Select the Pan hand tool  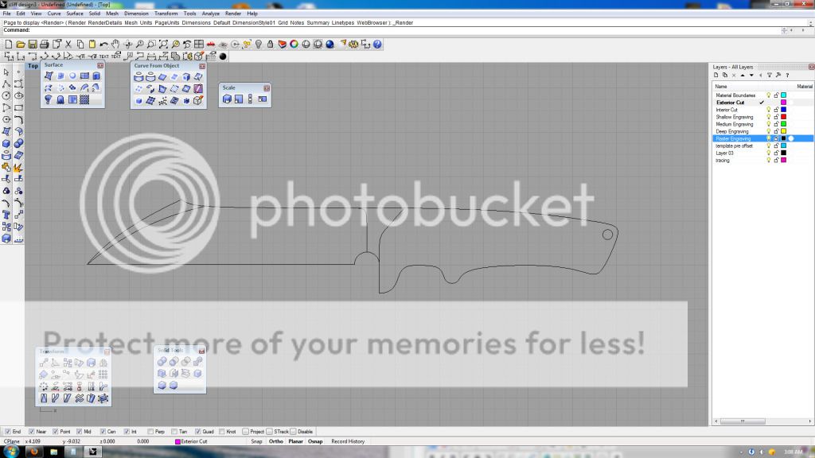coord(115,45)
